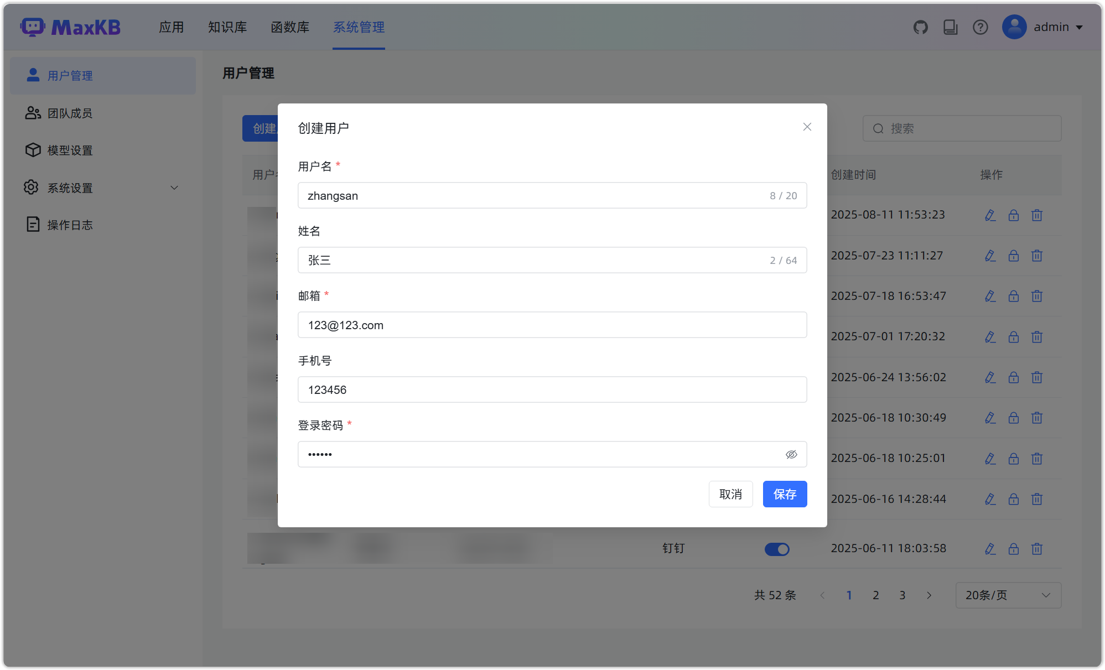The image size is (1105, 670).
Task: Click the lock icon on the first row
Action: 1014,215
